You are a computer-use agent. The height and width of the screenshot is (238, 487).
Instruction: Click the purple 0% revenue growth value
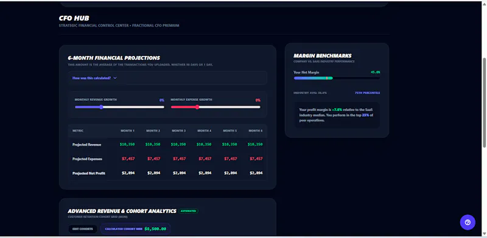click(162, 100)
